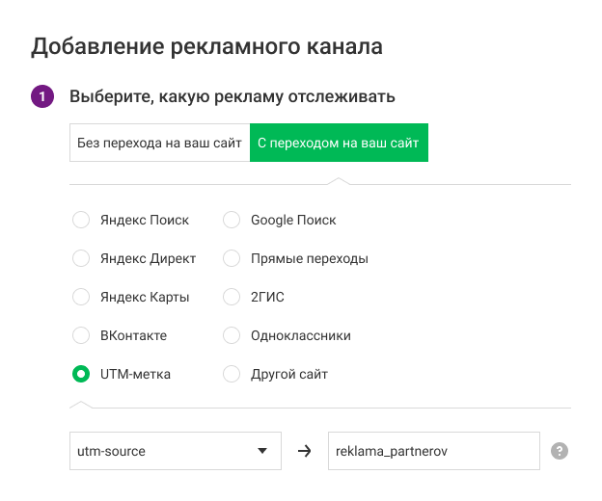Click the Добавление рекламного канала heading
Screen dimensions: 602x501
click(206, 45)
